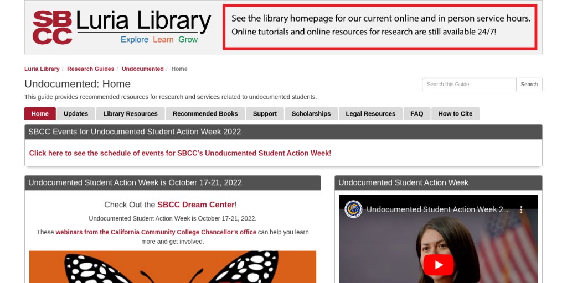Click the YouTube video title text
The height and width of the screenshot is (283, 567).
point(437,209)
